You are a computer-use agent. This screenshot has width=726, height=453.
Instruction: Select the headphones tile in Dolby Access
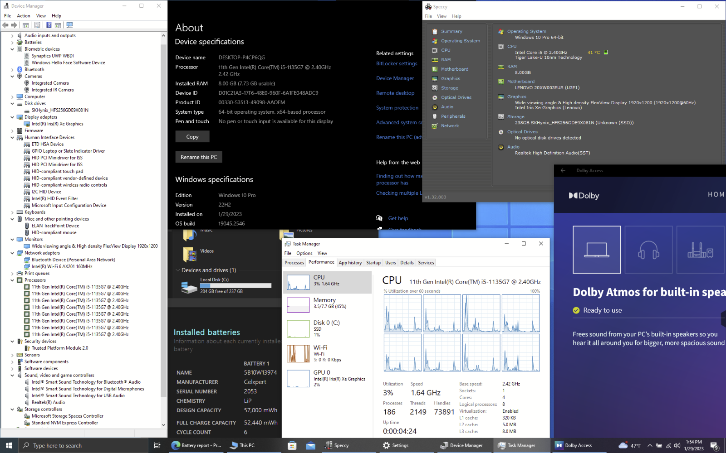click(x=648, y=250)
